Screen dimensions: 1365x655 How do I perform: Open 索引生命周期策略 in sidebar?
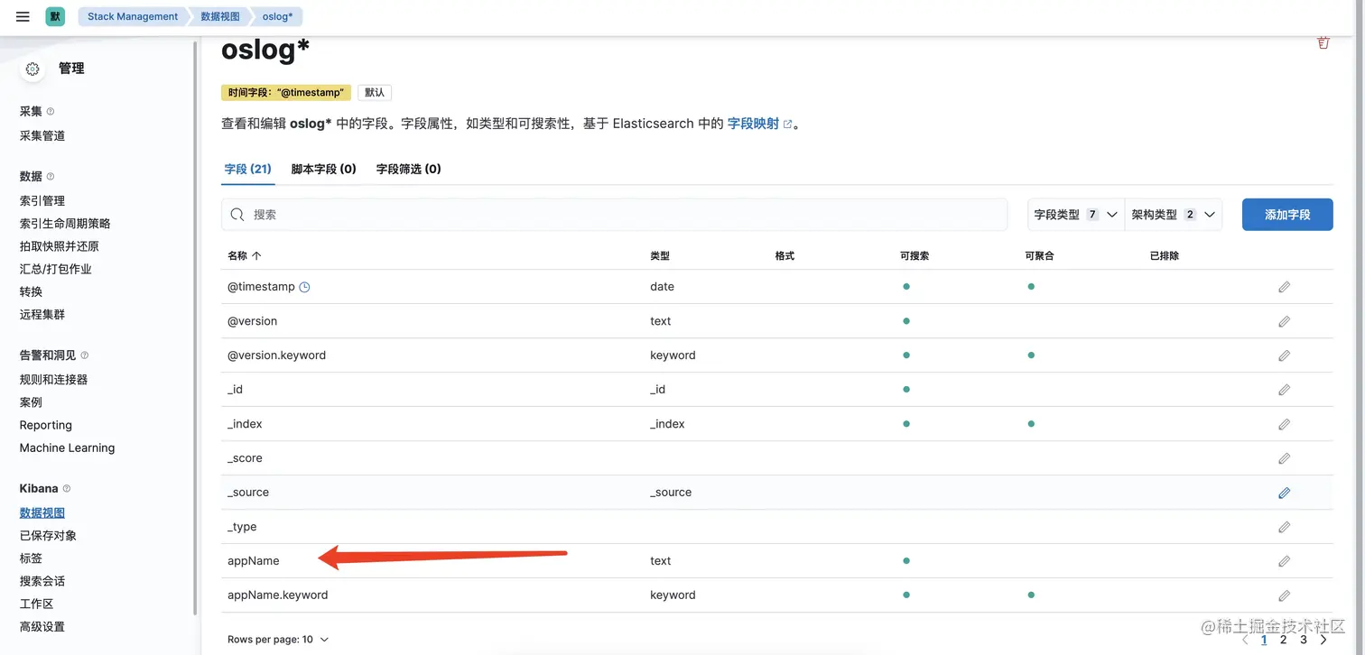pos(65,224)
